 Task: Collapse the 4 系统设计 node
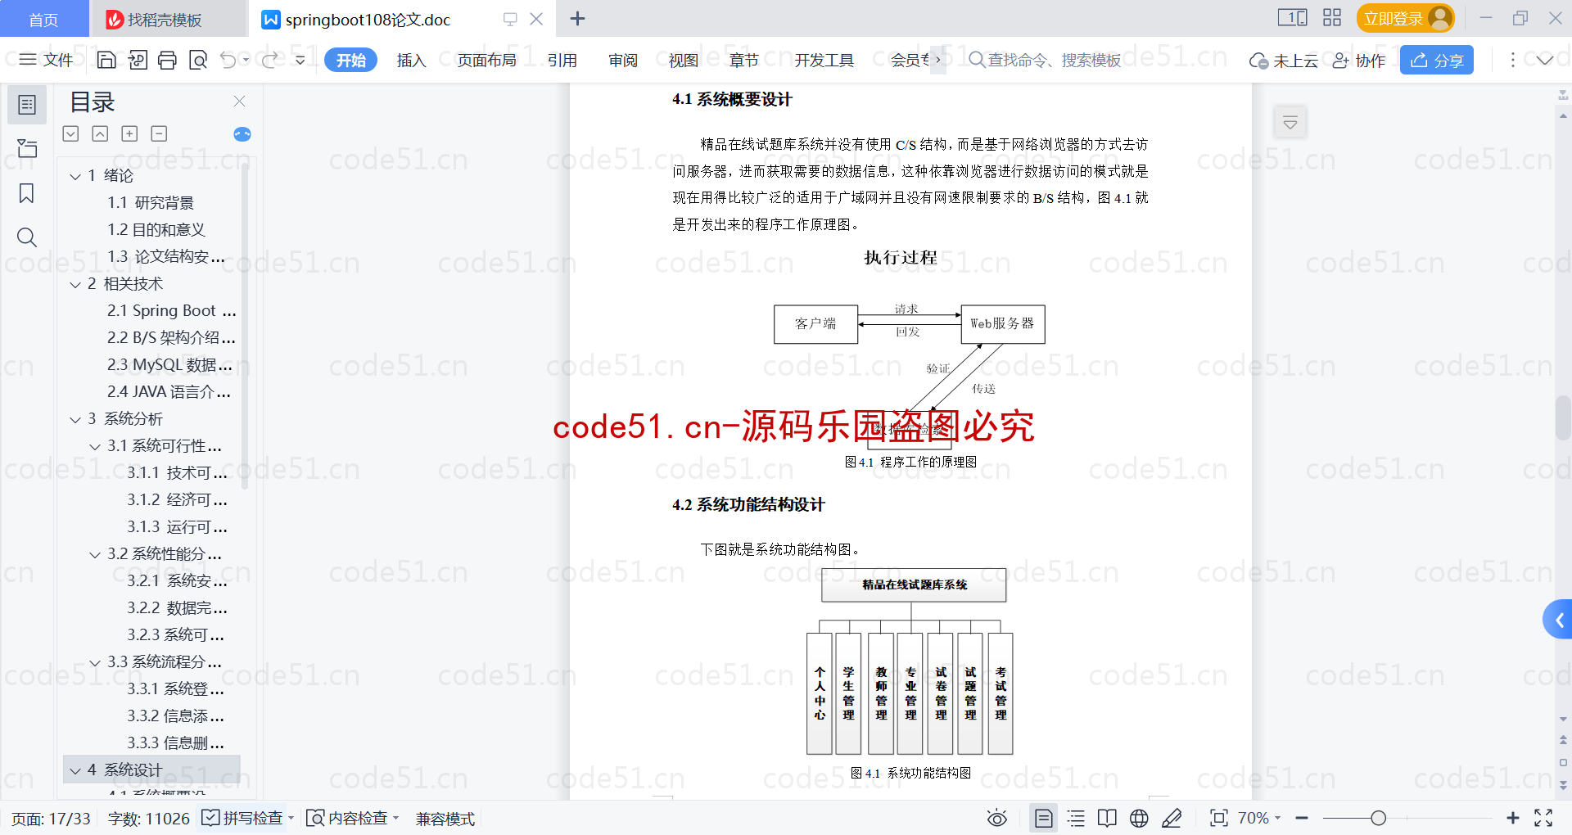click(x=75, y=770)
